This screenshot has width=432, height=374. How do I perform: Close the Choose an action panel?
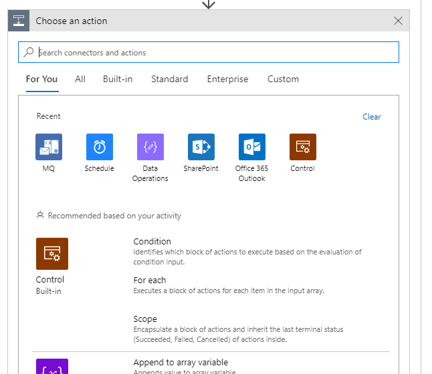click(398, 21)
